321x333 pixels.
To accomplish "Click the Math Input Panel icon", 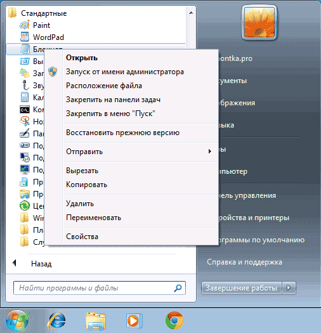I will pyautogui.click(x=25, y=134).
